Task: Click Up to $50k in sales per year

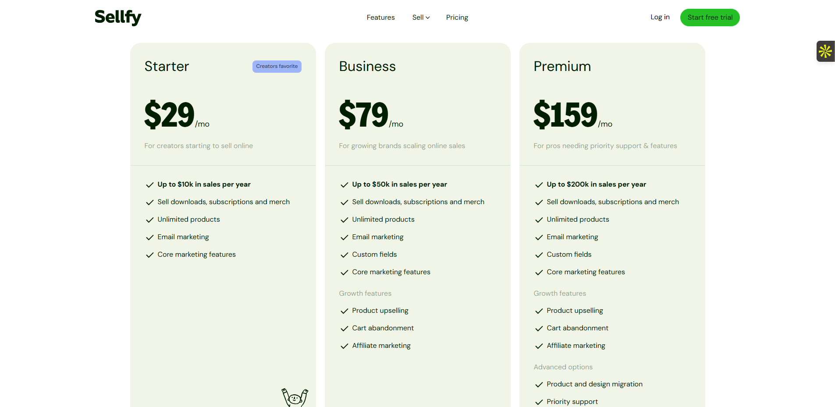Action: point(399,184)
